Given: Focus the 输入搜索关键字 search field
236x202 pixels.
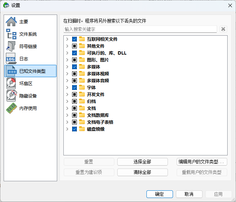Looking at the screenshot, I should [x=140, y=29].
